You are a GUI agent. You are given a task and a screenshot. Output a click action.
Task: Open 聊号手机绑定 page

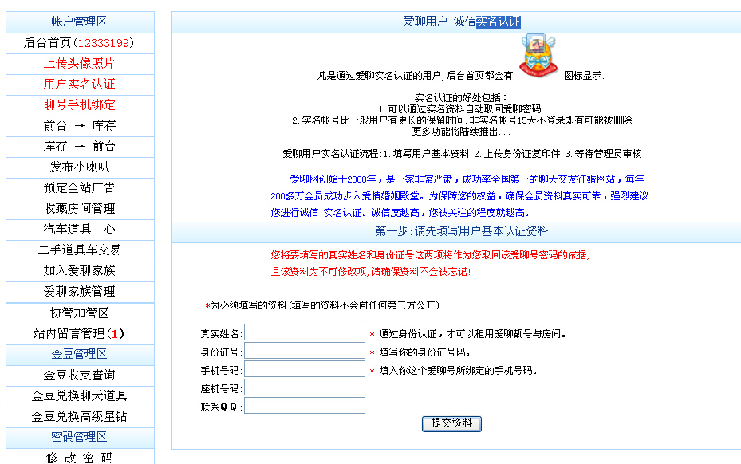pyautogui.click(x=79, y=105)
